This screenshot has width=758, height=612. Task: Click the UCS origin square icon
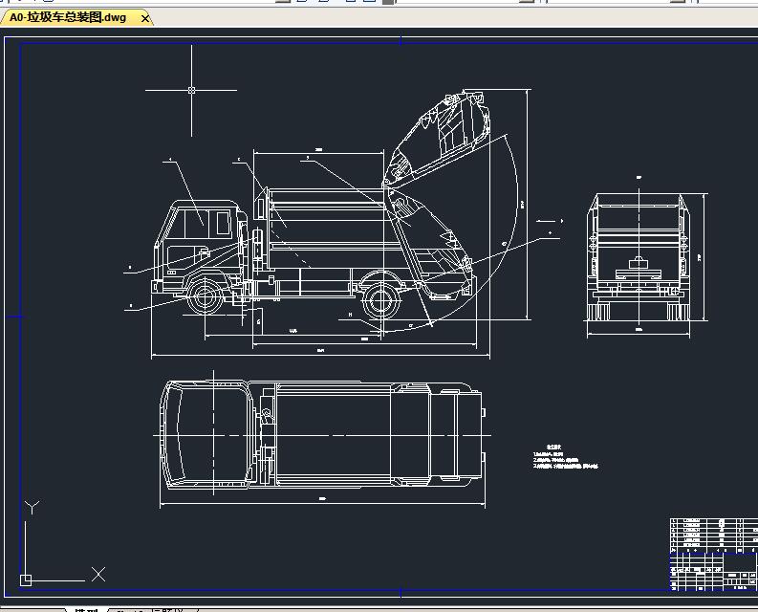(x=26, y=579)
